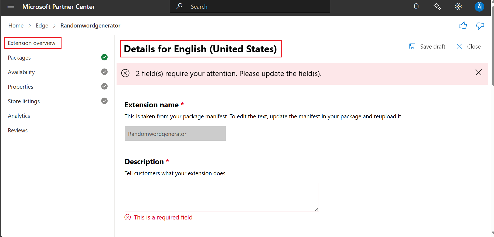
Task: Click the Search box
Action: pos(250,6)
